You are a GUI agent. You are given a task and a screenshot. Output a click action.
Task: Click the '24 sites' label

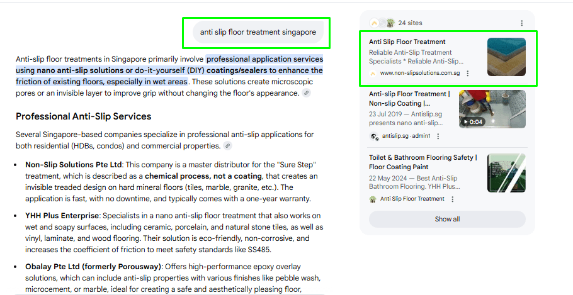[x=410, y=23]
